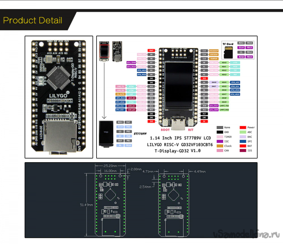Click the Product Detail heading
The image size is (283, 244).
coord(33,20)
